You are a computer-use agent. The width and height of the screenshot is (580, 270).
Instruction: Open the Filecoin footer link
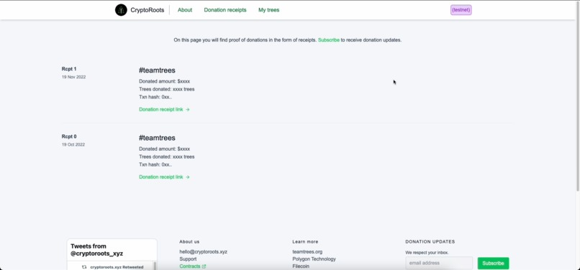click(301, 266)
